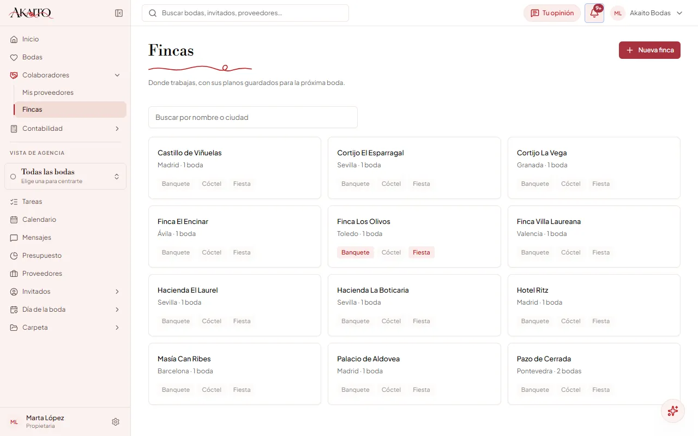Image resolution: width=698 pixels, height=436 pixels.
Task: Click the Calendario calendar icon
Action: coord(14,220)
